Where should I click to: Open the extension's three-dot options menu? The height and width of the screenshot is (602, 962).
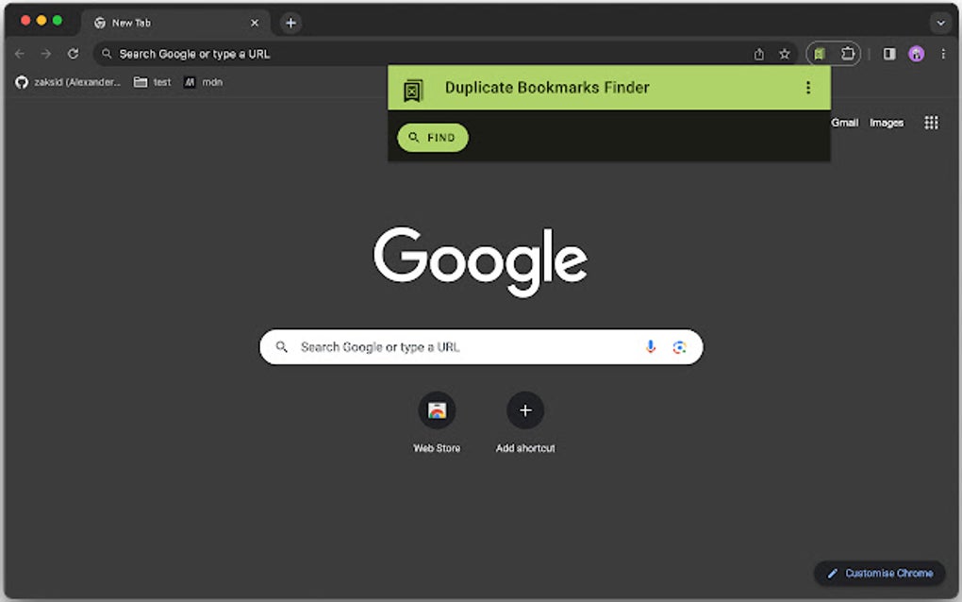[807, 87]
